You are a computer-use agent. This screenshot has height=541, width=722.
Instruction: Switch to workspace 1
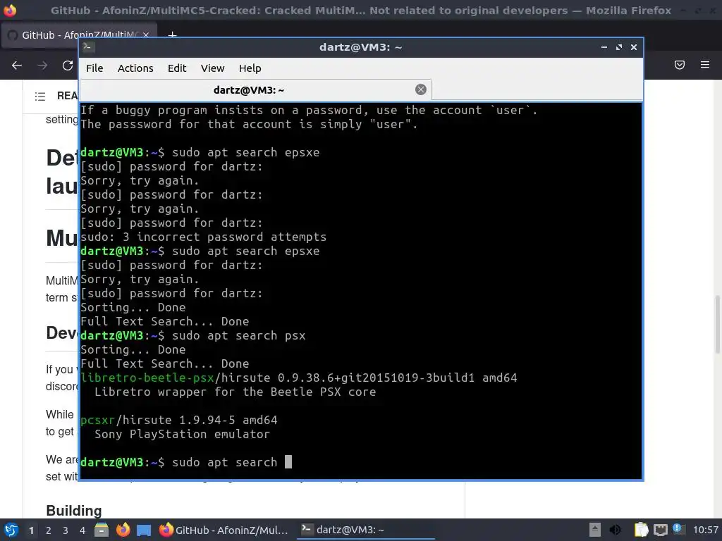point(31,530)
